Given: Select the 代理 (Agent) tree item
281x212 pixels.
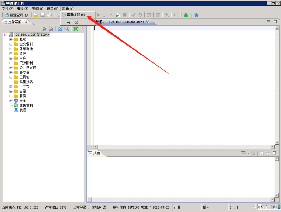Looking at the screenshot, I should click(23, 110).
